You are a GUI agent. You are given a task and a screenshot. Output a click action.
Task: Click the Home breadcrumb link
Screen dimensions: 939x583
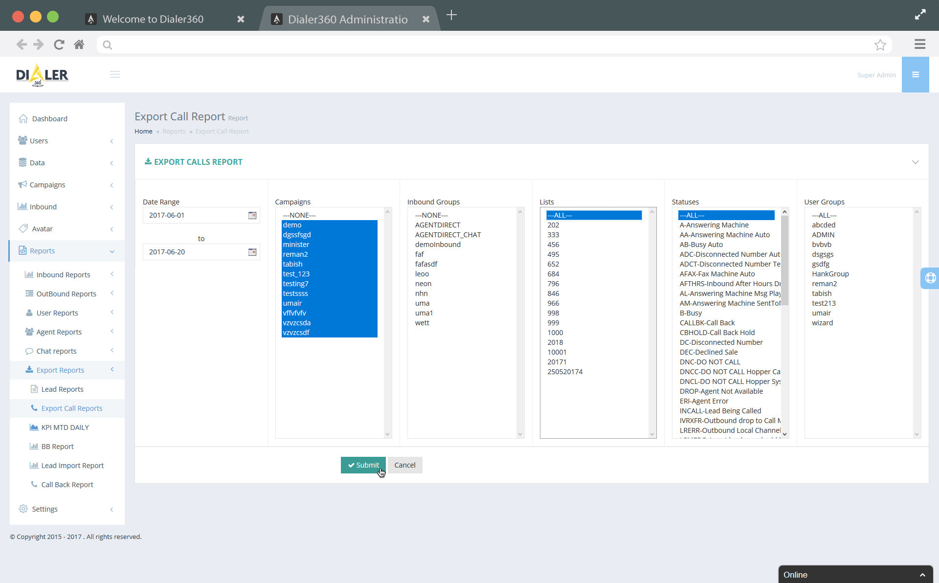click(143, 131)
